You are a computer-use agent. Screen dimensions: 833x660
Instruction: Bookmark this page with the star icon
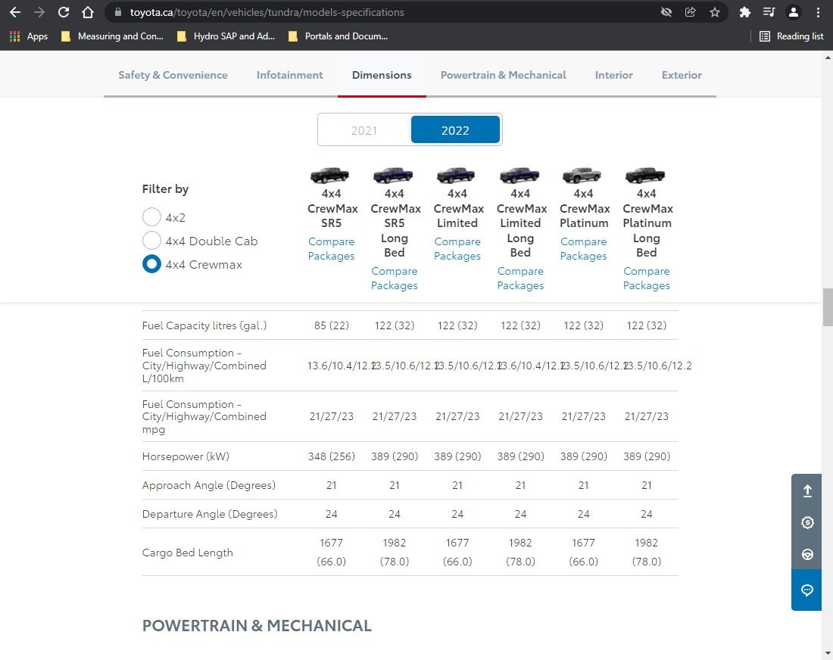tap(715, 12)
